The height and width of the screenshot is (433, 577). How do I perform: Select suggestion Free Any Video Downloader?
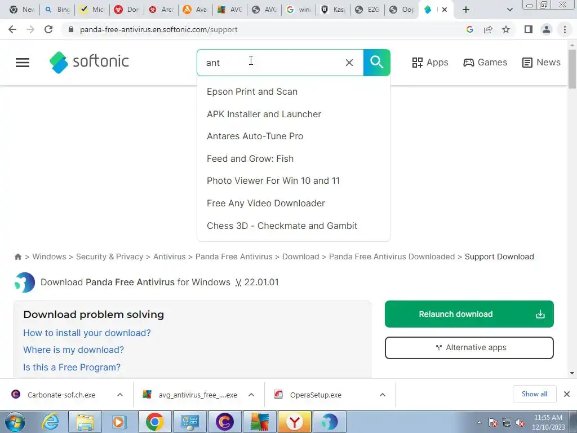(293, 203)
